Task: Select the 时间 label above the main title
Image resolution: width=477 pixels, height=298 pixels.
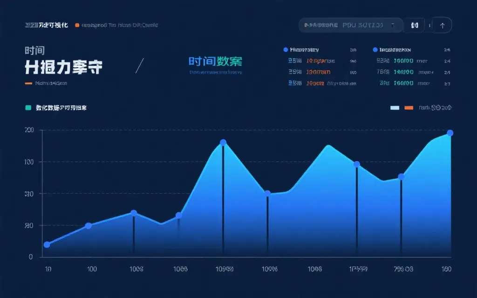Action: tap(34, 50)
